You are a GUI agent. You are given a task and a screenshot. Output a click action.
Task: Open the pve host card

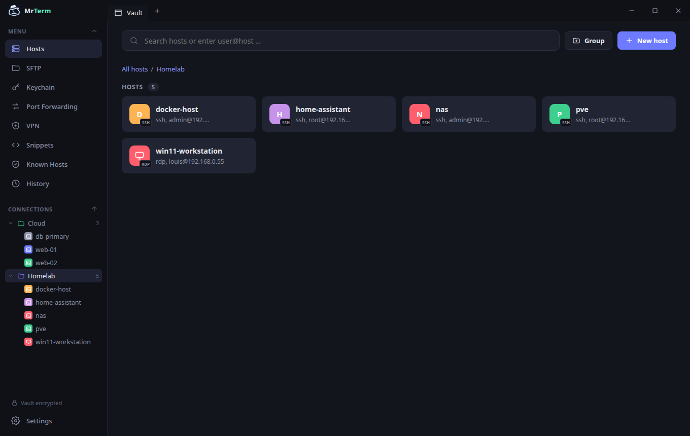pos(609,114)
